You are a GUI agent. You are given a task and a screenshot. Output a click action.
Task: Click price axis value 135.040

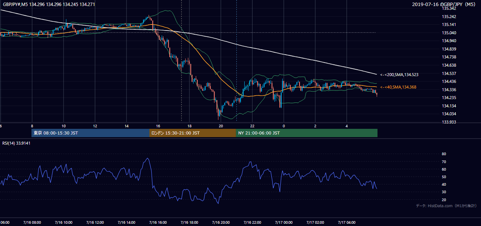click(x=449, y=33)
